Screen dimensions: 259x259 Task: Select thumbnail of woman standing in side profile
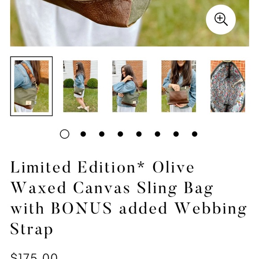tap(80, 86)
